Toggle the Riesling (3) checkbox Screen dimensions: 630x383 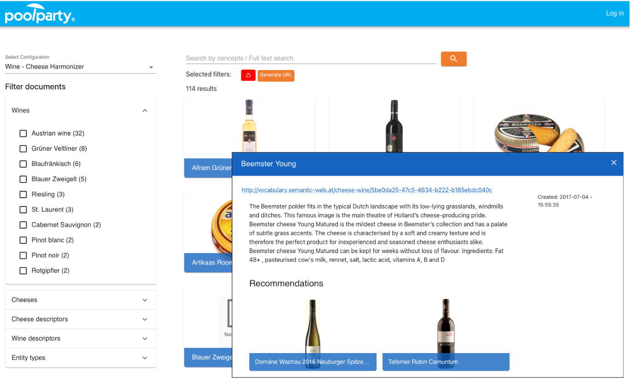coord(23,194)
